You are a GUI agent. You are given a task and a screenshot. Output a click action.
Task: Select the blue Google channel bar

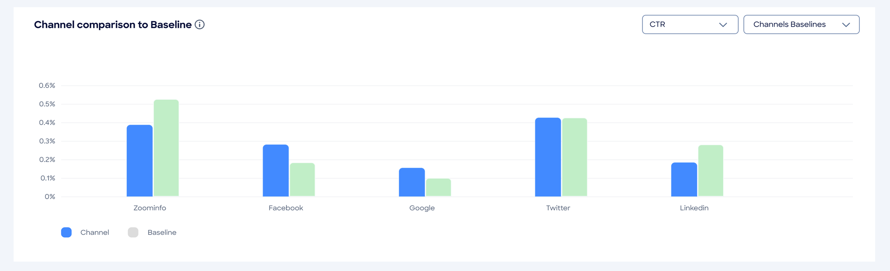(412, 182)
